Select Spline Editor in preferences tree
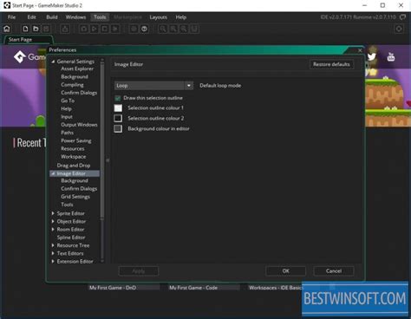Screen dimensions: 411x319 (71, 238)
